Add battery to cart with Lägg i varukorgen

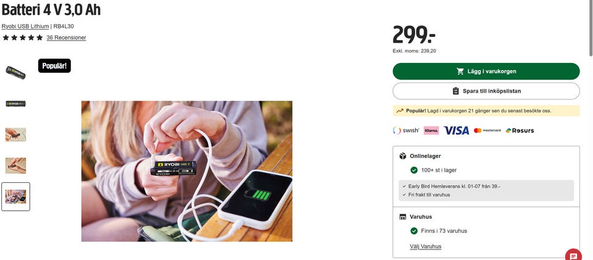coord(486,71)
